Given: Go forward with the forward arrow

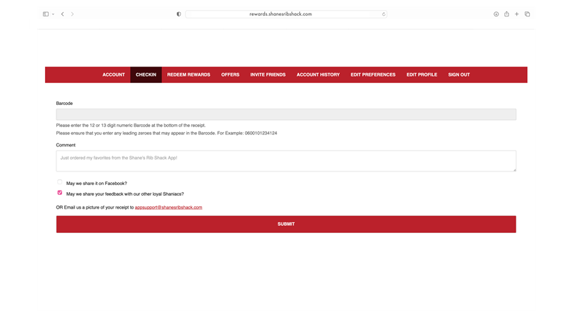Looking at the screenshot, I should (72, 14).
